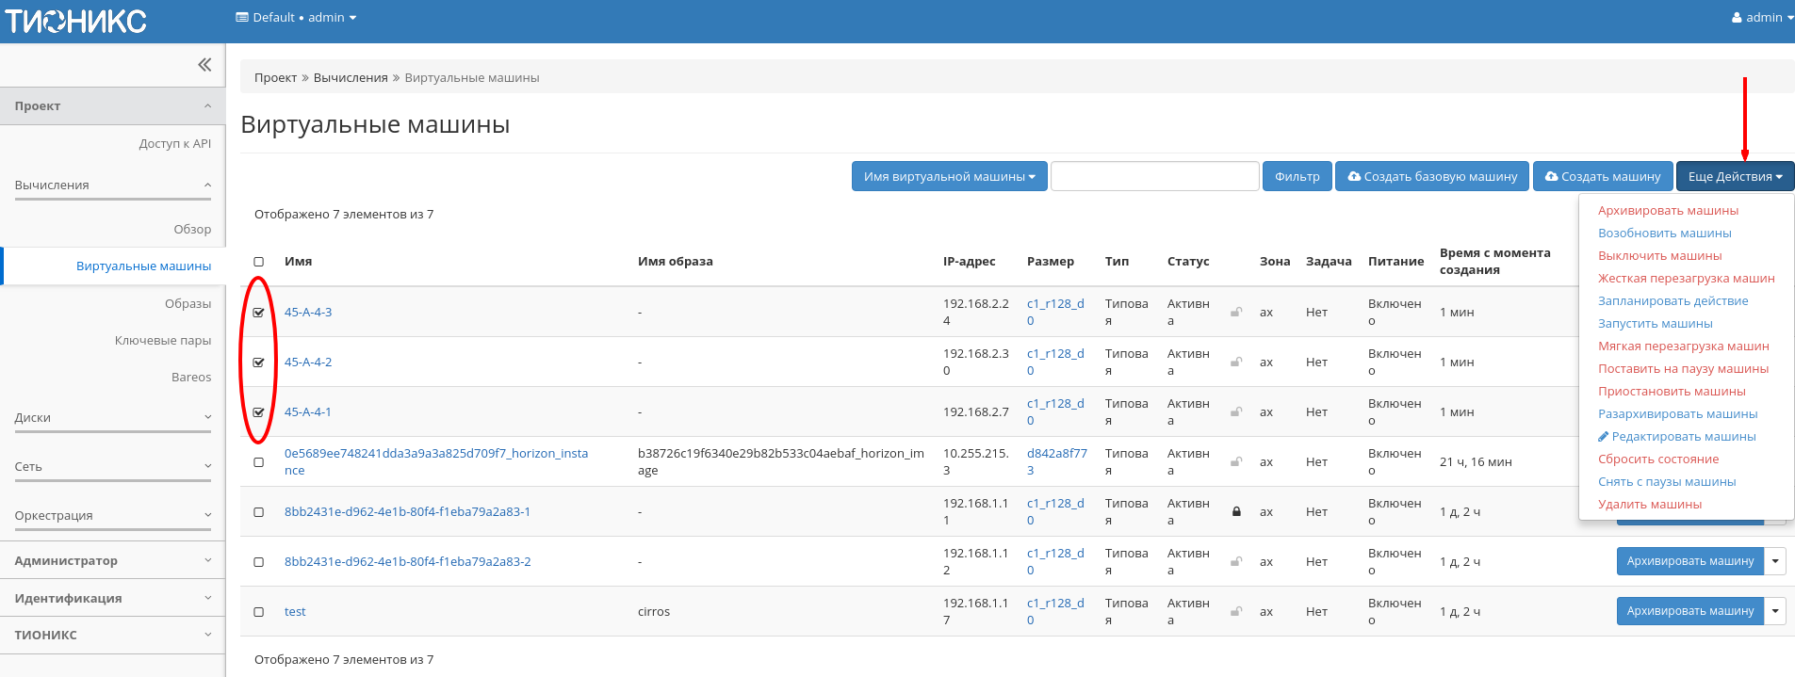Screen dimensions: 1795x677
Task: Click the lock icon for 45-A-4-3
Action: coord(1236,313)
